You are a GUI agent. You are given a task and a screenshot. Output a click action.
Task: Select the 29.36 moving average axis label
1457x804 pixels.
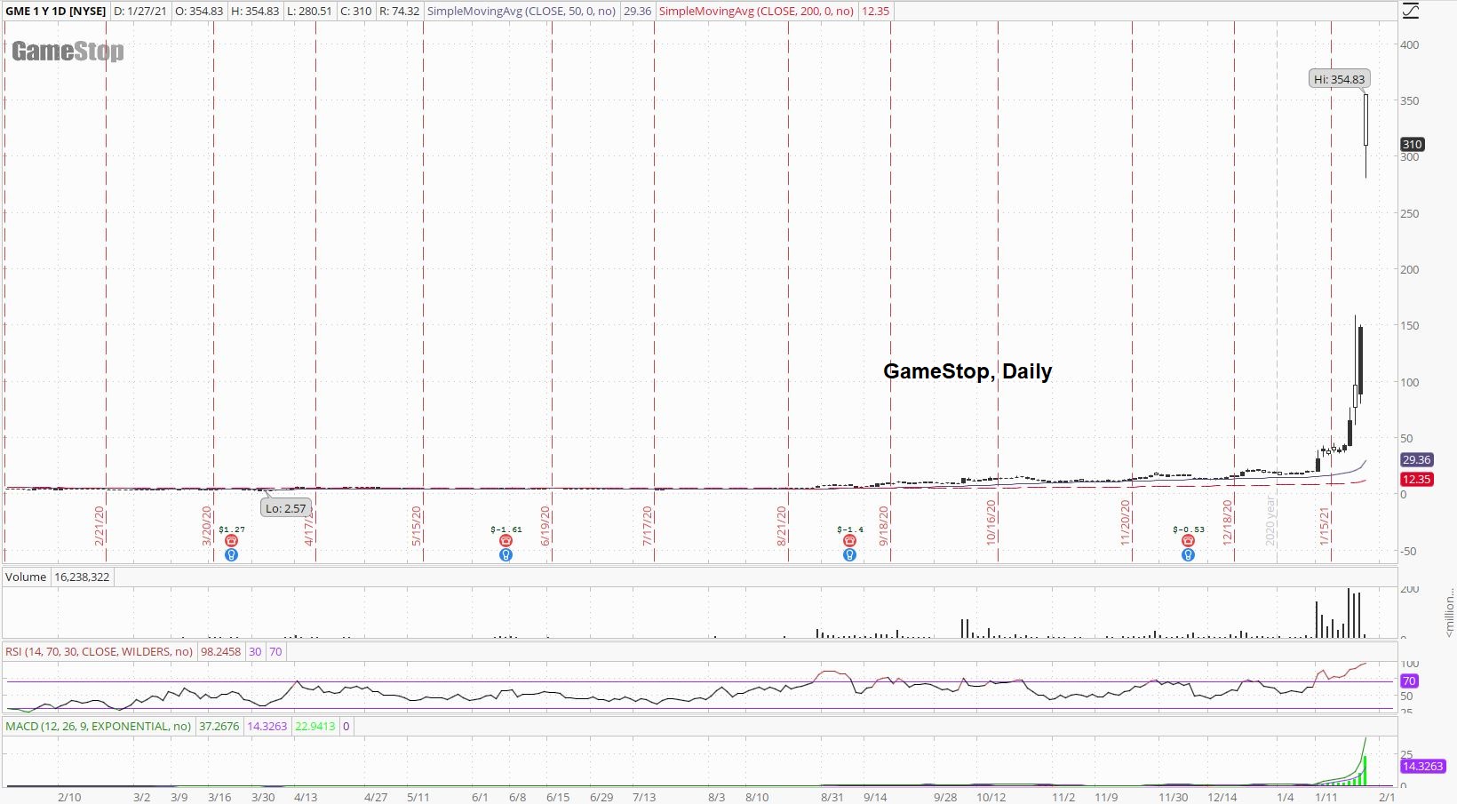click(1416, 459)
